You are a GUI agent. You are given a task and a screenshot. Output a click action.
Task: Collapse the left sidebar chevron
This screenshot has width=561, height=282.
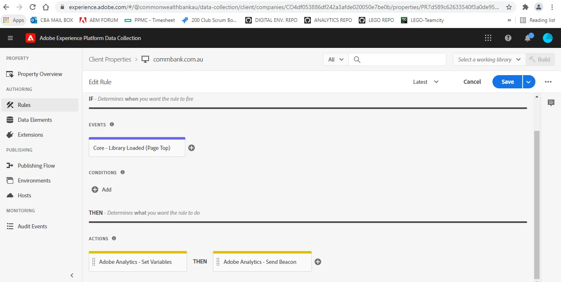point(72,275)
